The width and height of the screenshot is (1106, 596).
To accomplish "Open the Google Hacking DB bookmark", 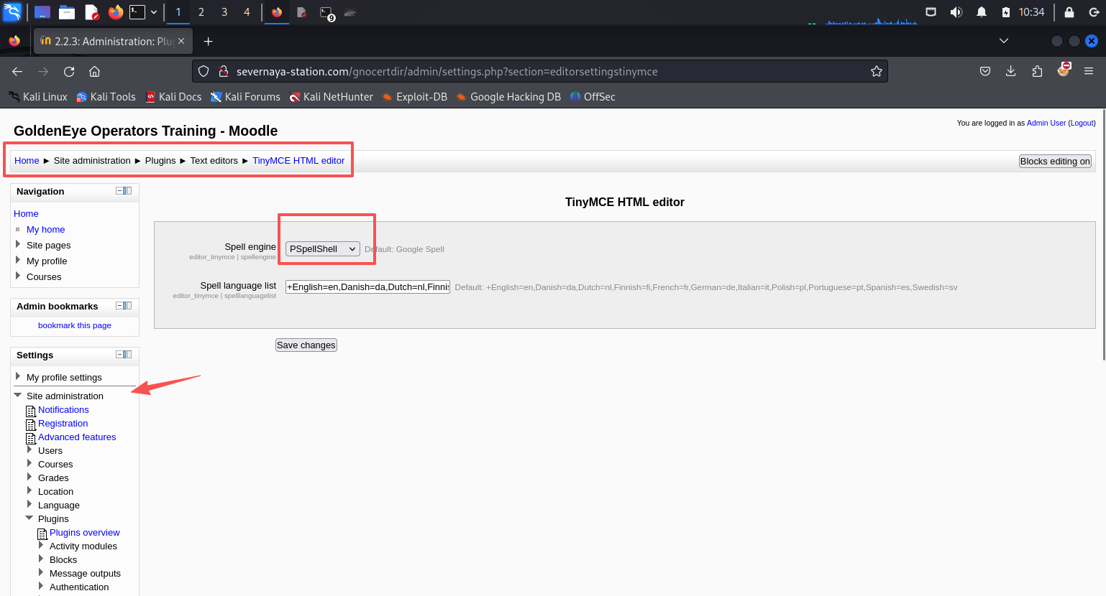I will [508, 97].
